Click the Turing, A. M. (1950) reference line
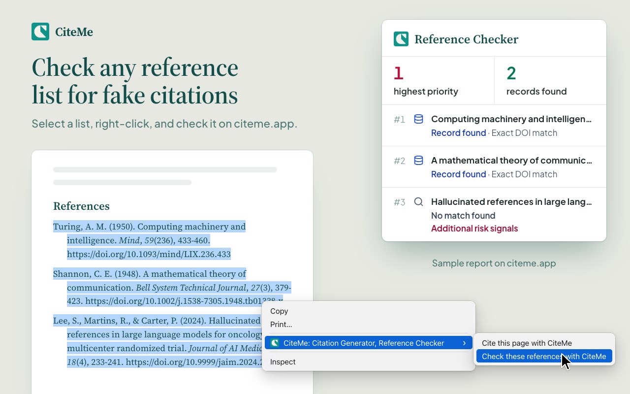630x394 pixels. (x=149, y=227)
